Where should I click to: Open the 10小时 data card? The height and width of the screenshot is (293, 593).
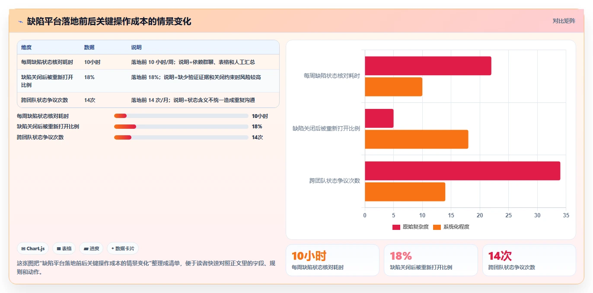332,260
